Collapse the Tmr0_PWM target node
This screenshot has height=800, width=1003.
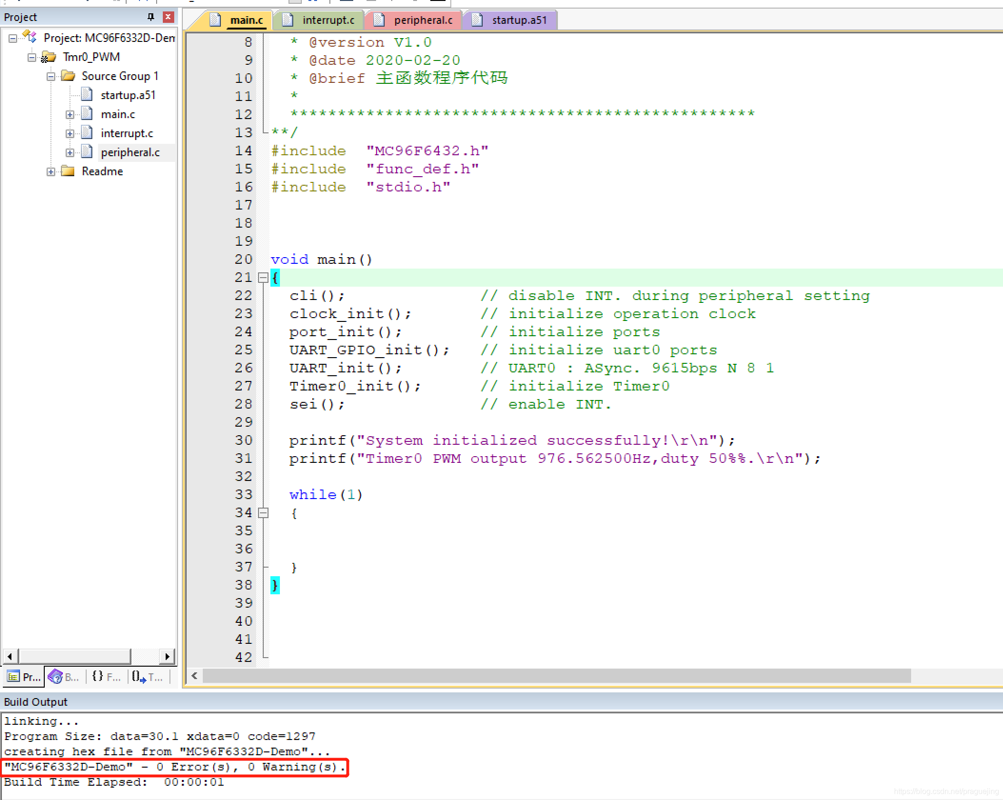[32, 57]
